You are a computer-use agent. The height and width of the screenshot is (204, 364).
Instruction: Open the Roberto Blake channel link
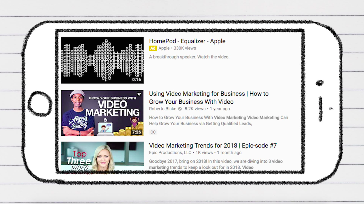163,109
